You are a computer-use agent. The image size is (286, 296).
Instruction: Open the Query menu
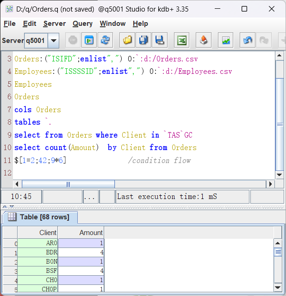[x=82, y=24]
